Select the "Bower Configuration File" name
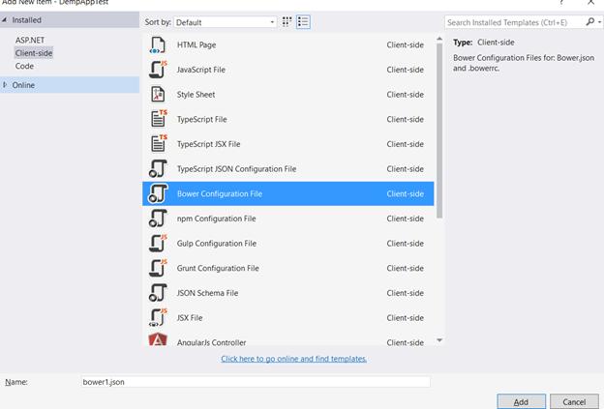The width and height of the screenshot is (604, 409). (x=220, y=194)
